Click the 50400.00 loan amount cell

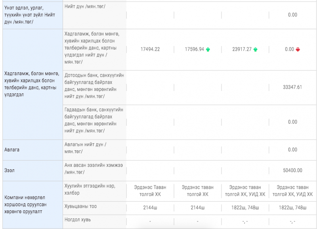coord(292,170)
